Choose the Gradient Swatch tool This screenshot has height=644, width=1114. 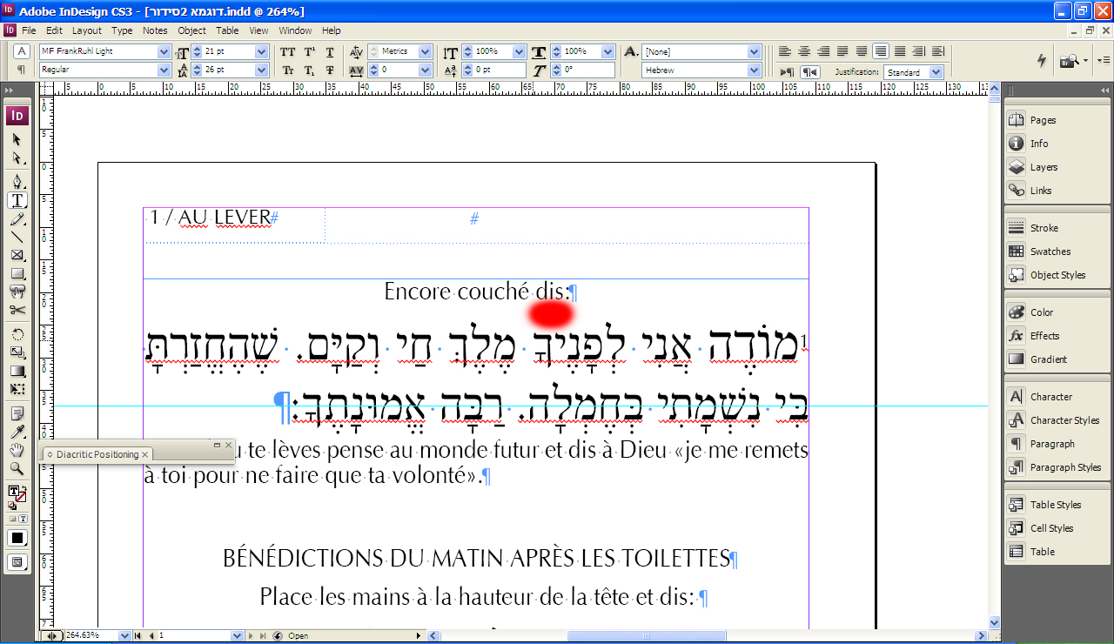(x=17, y=371)
